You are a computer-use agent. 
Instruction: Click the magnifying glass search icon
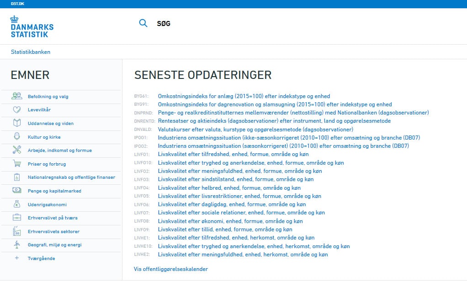point(143,23)
